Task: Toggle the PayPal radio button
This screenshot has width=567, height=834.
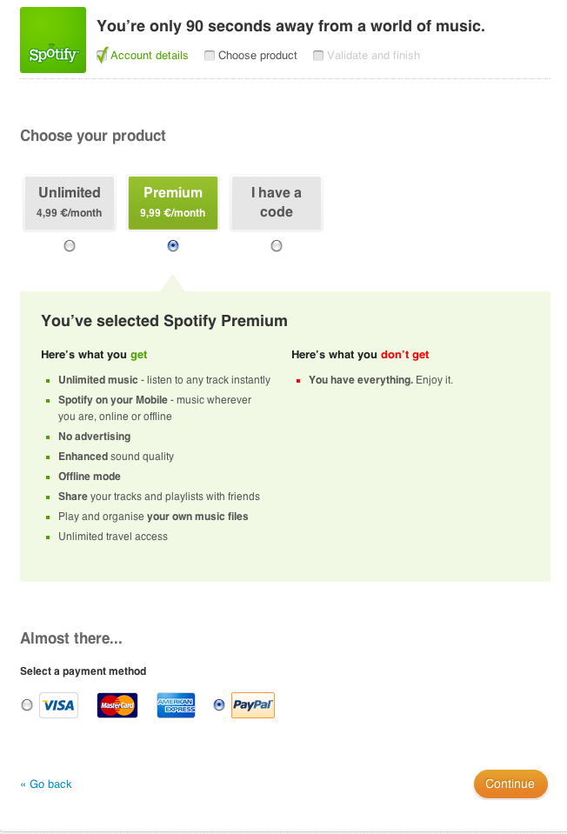Action: [x=218, y=704]
